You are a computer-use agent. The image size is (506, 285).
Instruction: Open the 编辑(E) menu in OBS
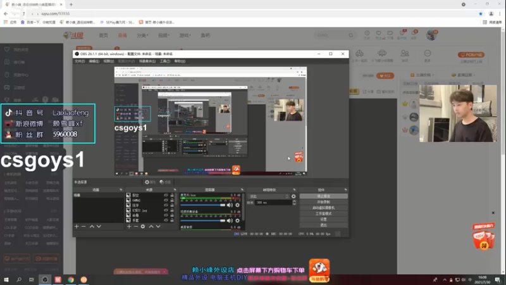pos(94,61)
